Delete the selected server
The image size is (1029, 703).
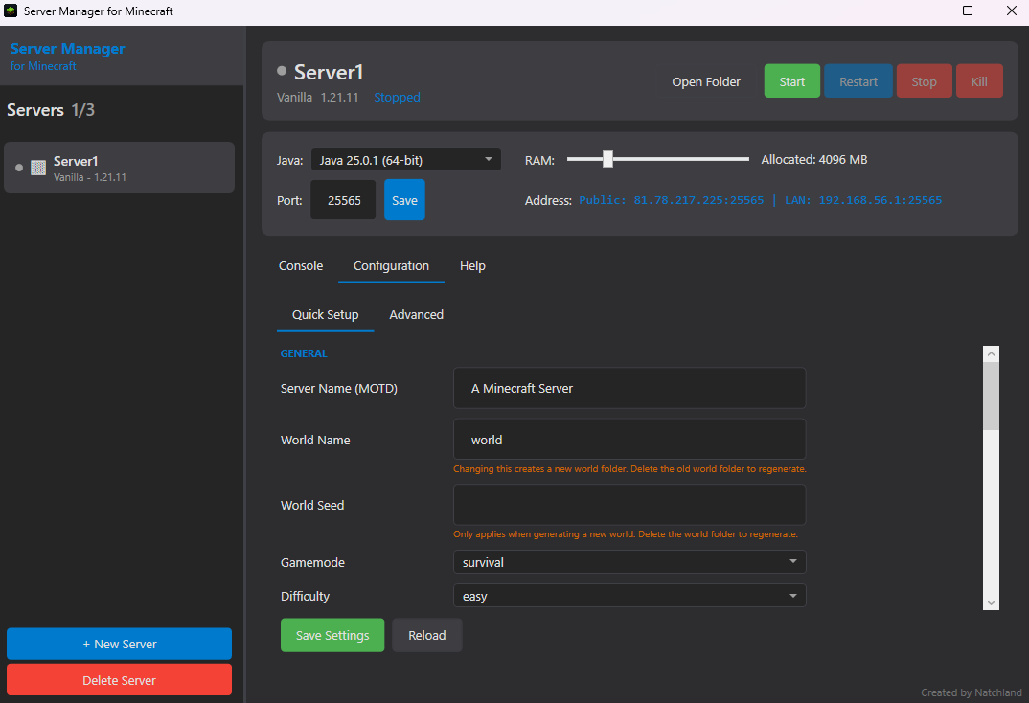click(x=119, y=679)
